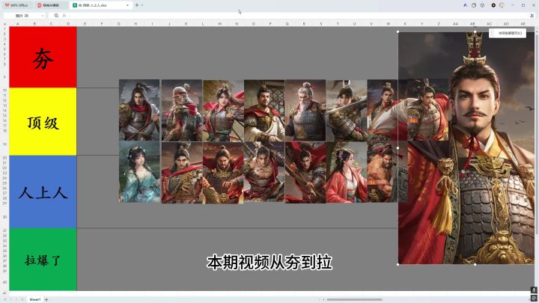Select the large emperor portrait image
This screenshot has width=539, height=303.
pos(466,147)
